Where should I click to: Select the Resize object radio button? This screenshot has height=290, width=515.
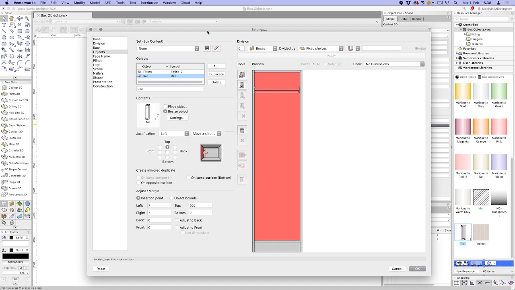[165, 111]
